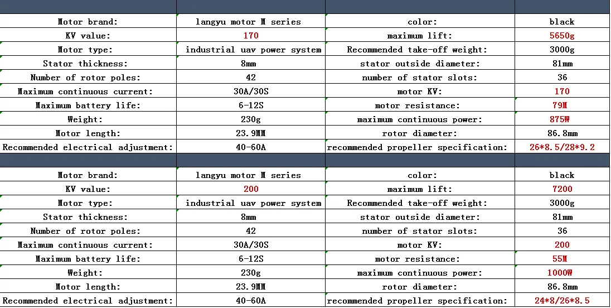Click the 170 value beside 'motor KV:'
The image size is (611, 308).
tap(562, 92)
